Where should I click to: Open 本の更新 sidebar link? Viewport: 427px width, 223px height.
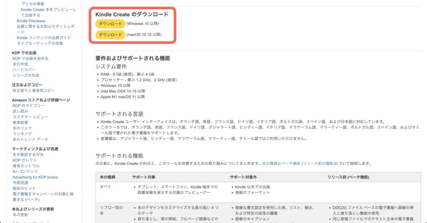pos(20,215)
